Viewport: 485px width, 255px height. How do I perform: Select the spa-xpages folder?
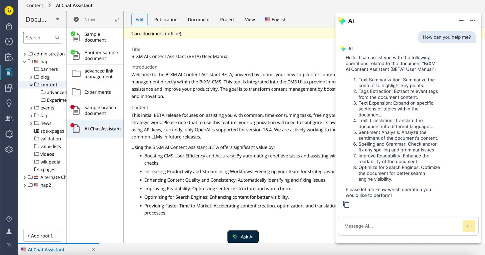(49, 131)
